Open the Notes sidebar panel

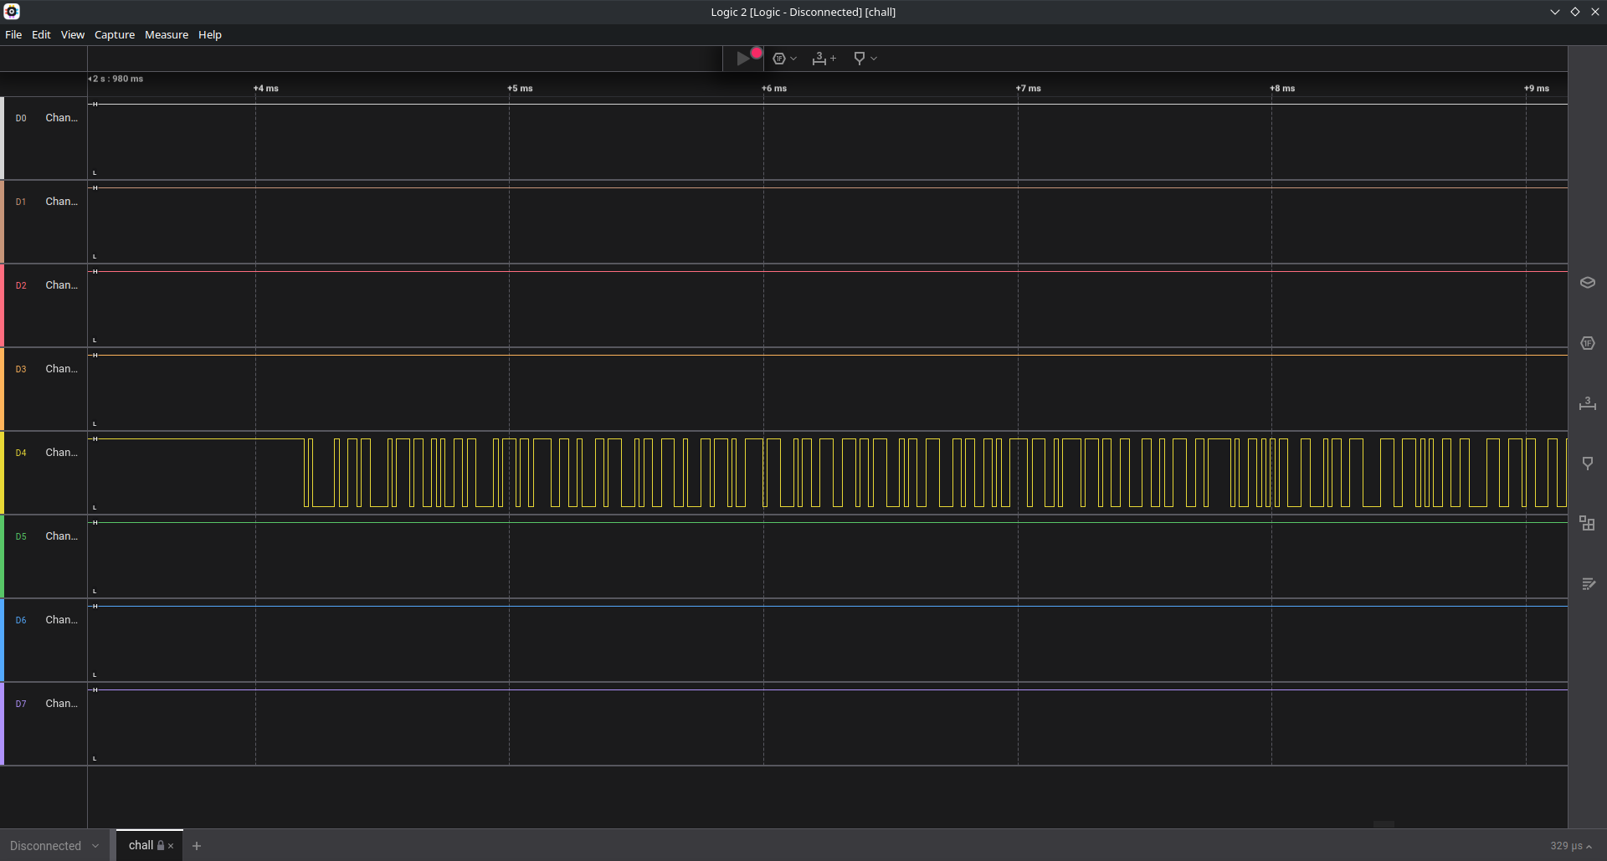click(x=1587, y=584)
